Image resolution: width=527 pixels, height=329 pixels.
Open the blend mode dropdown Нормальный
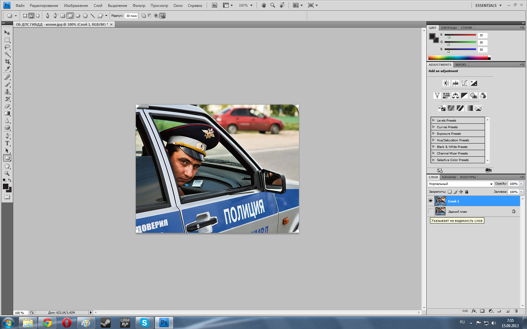(460, 184)
